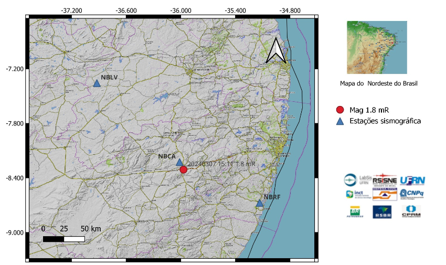This screenshot has height=265, width=446.
Task: Click the UFRN logo
Action: (x=412, y=180)
